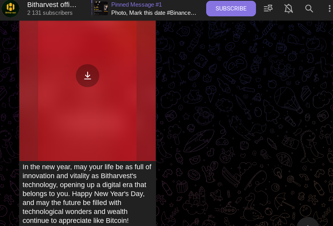Open the Bitharvest channel avatar

(x=11, y=9)
